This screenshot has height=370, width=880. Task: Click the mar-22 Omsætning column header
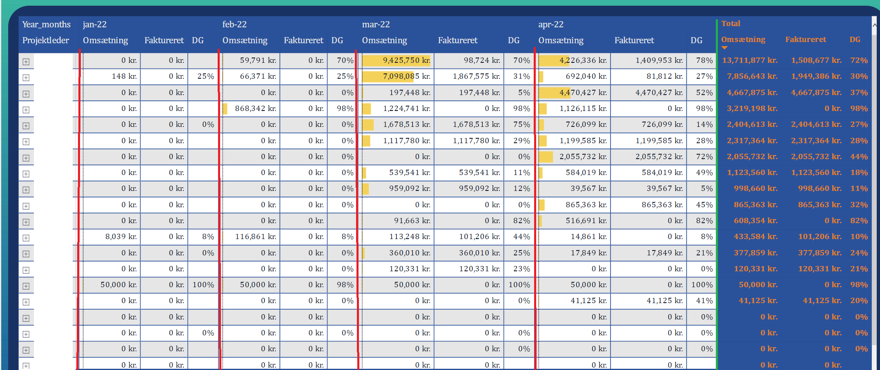pos(384,40)
